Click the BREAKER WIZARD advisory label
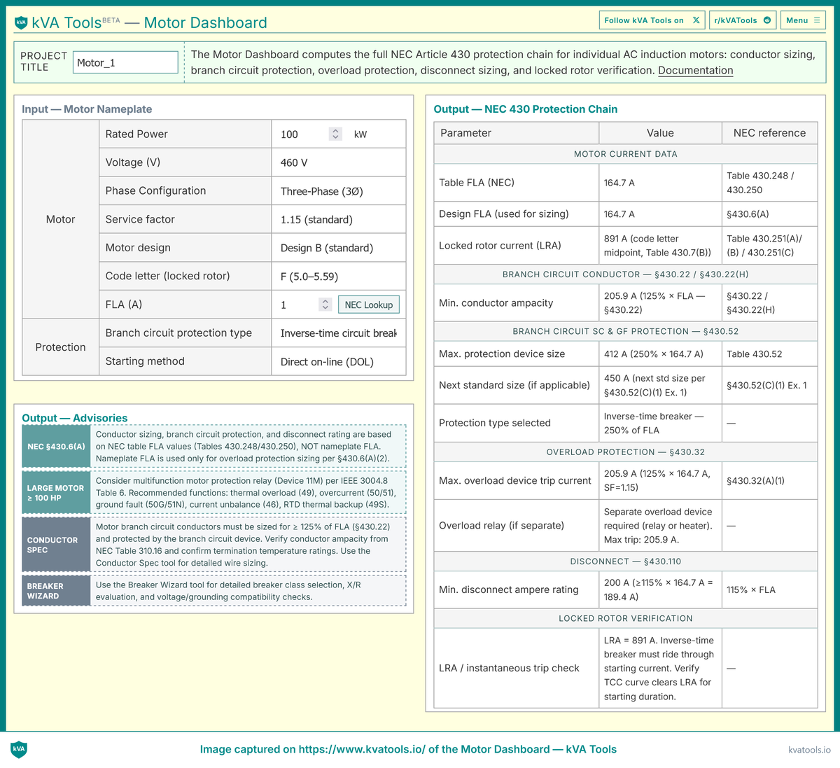 pos(56,591)
